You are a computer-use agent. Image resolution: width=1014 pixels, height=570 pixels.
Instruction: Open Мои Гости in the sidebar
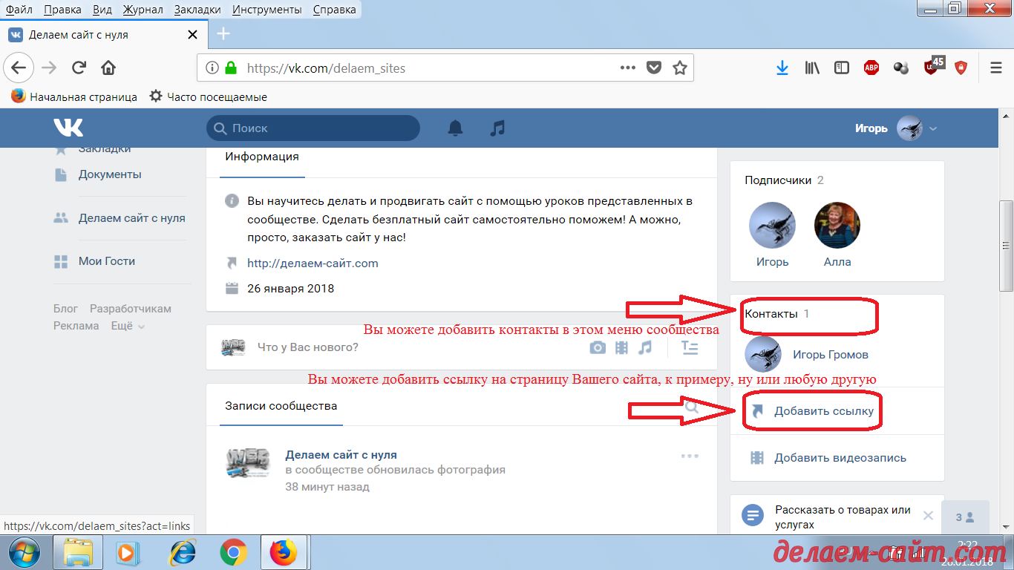[107, 261]
